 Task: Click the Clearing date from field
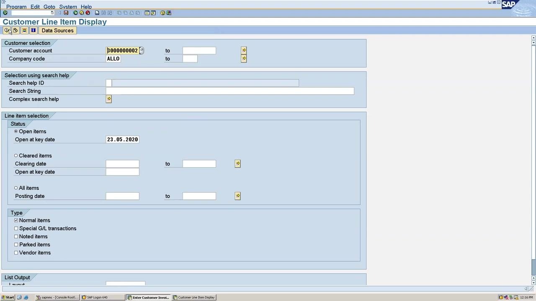pos(122,164)
